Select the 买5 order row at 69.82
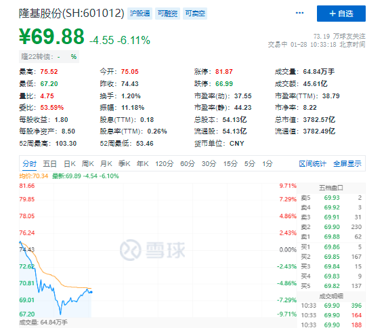The width and height of the screenshot is (384, 328). pos(331,286)
